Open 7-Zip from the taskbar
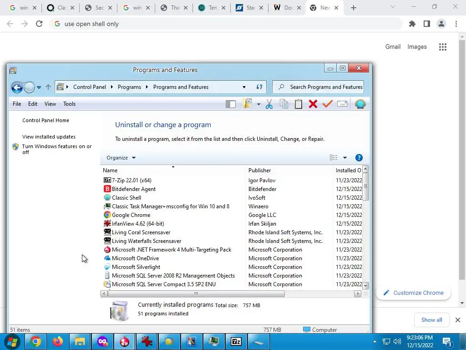Viewport: 466px width, 350px height. pos(236,342)
